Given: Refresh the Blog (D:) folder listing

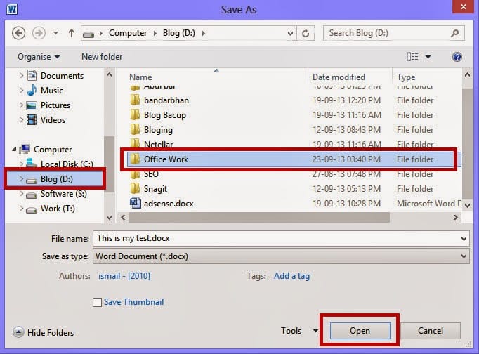Looking at the screenshot, I should click(306, 33).
